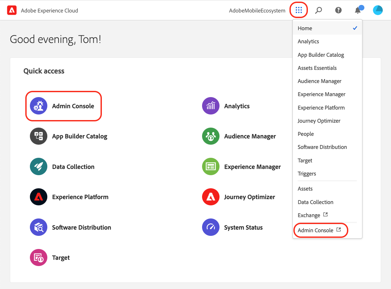
Task: Open the Data Collection rocket icon
Action: pos(39,167)
